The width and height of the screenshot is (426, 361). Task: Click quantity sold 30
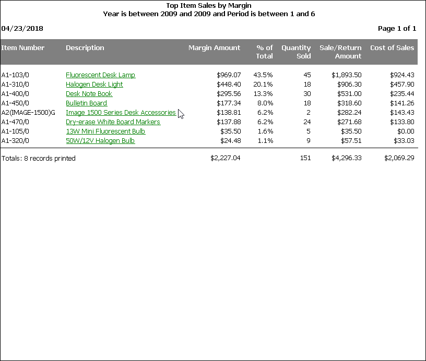coord(307,94)
